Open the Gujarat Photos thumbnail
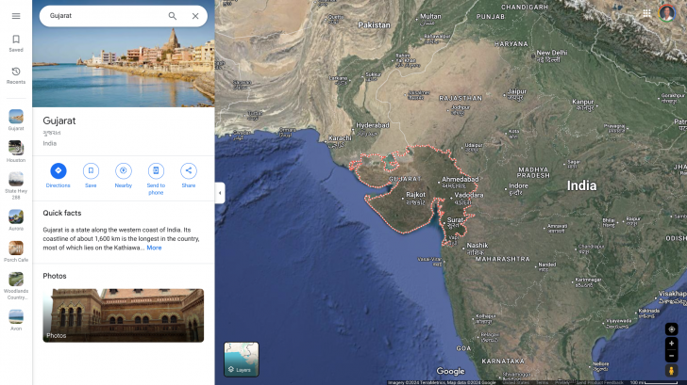 click(123, 314)
